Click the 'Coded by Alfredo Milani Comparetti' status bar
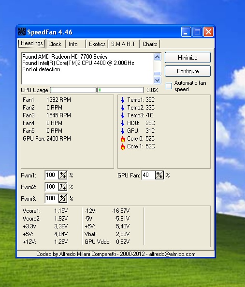 (115, 254)
